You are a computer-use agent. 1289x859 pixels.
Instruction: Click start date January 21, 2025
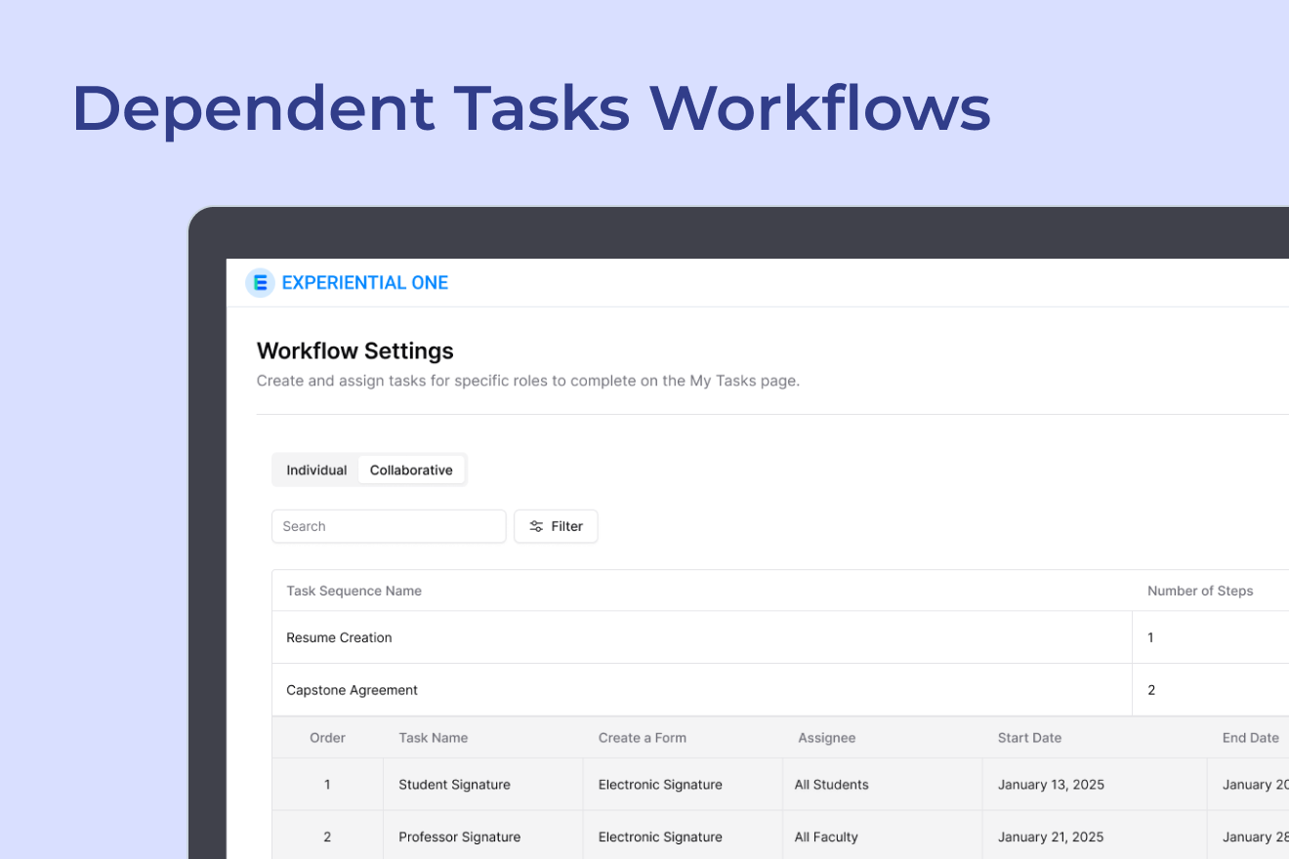pos(1051,837)
